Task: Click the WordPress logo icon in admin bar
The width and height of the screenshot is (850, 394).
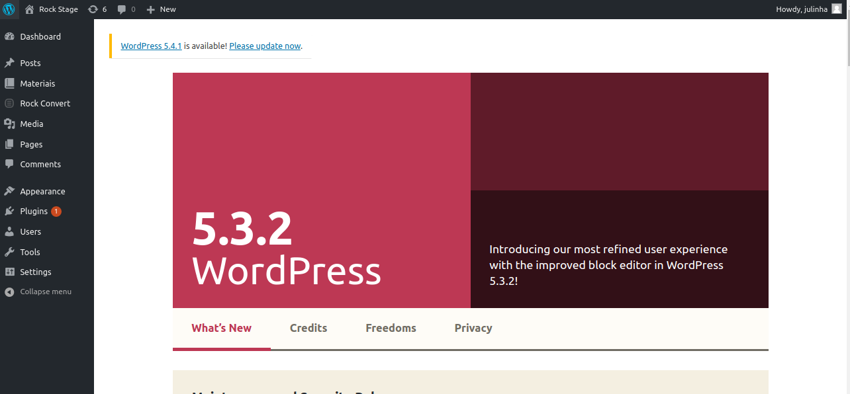Action: point(9,9)
